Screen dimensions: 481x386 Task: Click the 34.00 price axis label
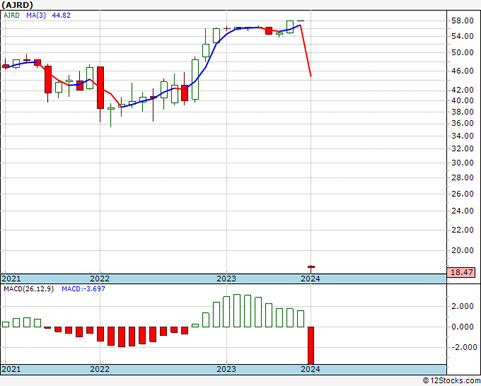463,136
